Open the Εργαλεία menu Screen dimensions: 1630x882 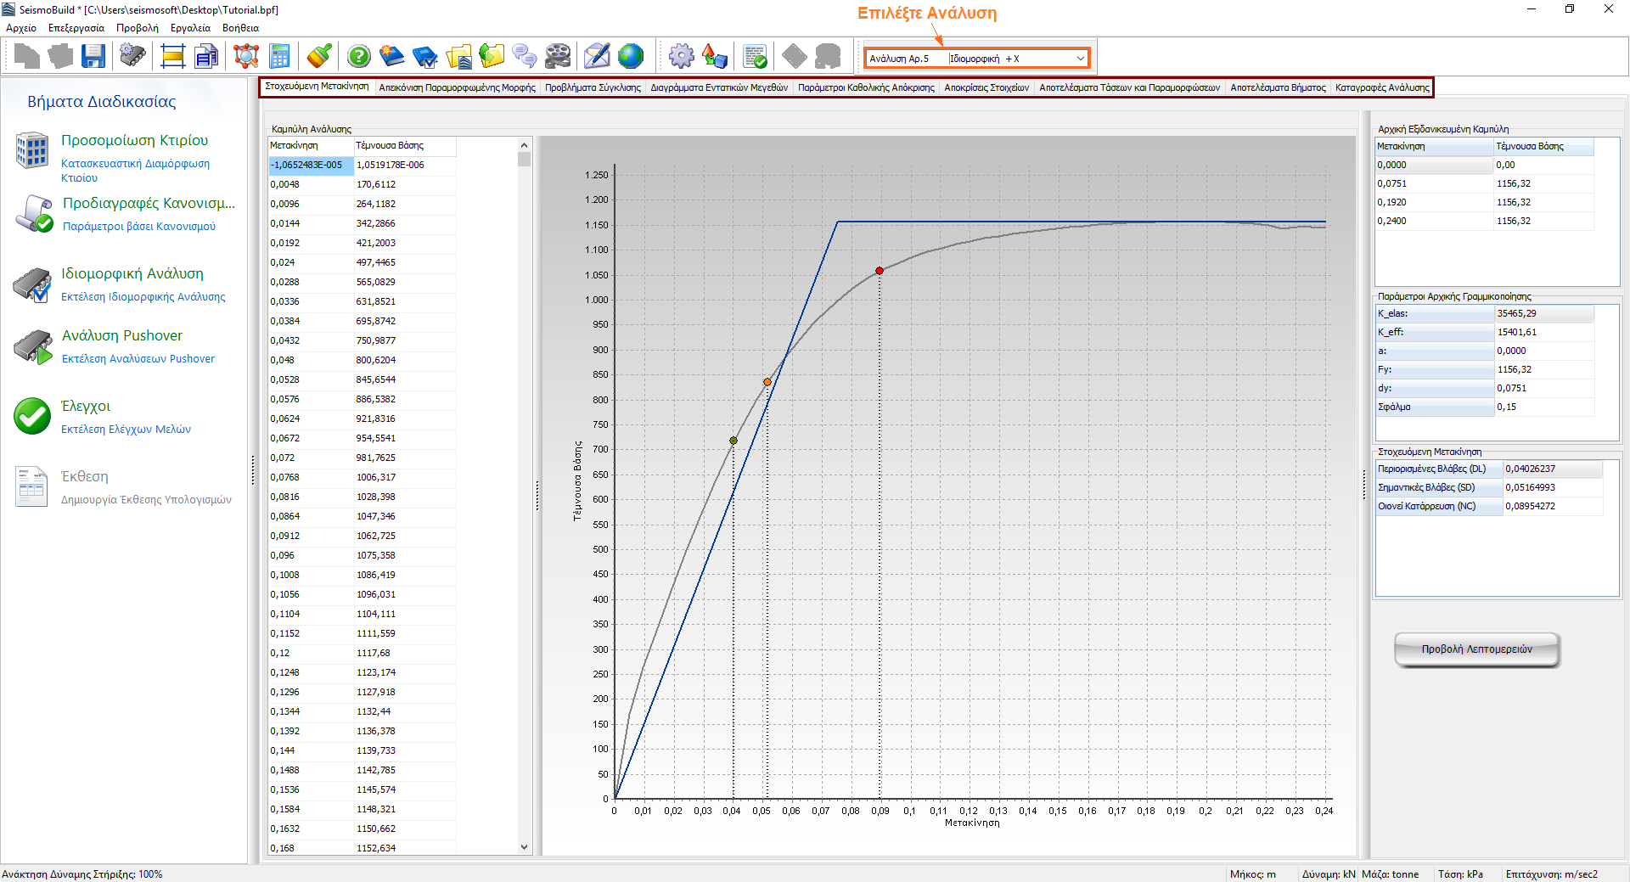click(x=190, y=28)
